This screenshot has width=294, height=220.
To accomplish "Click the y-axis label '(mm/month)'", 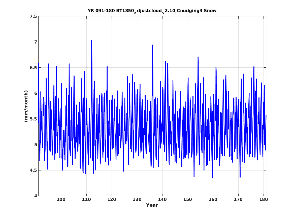I will [26, 106].
